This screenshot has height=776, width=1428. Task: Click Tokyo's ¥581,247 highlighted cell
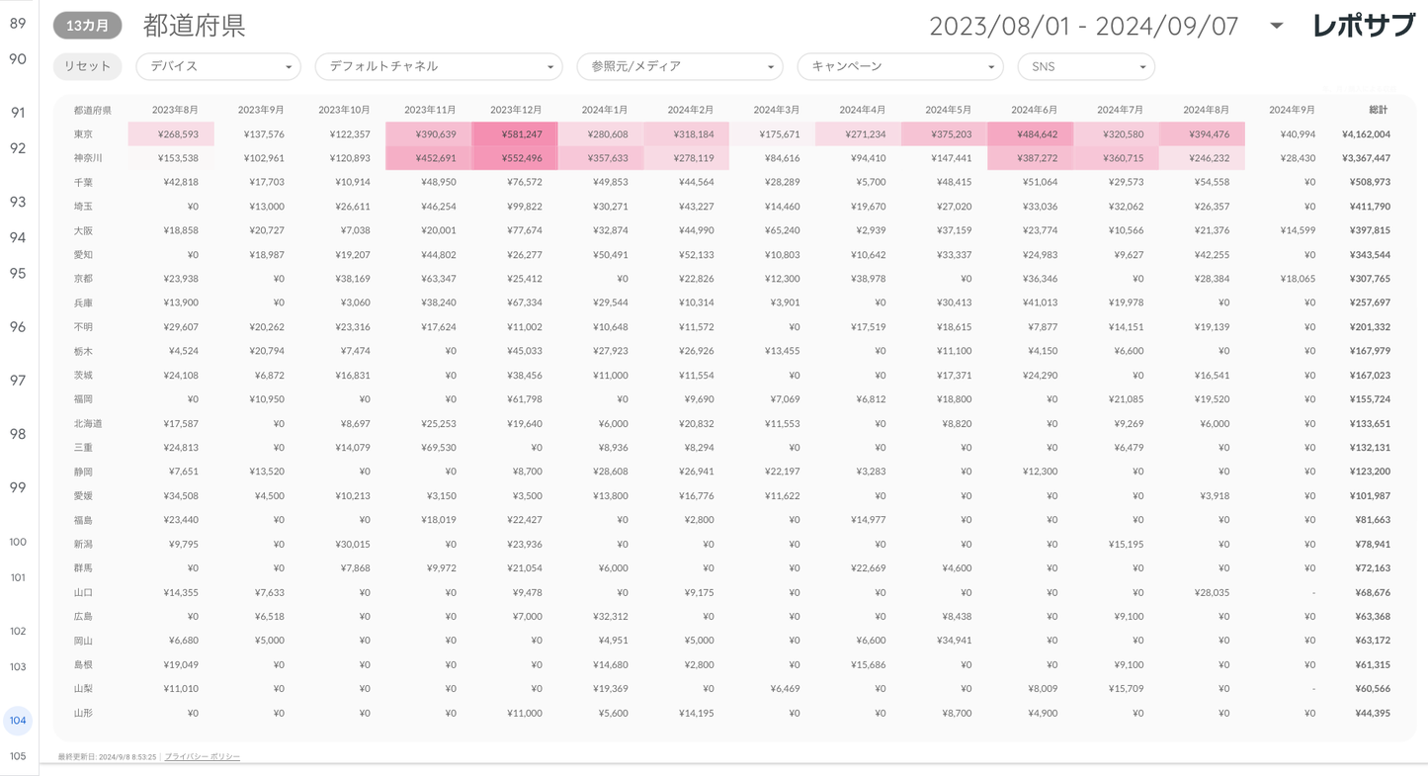pos(515,134)
